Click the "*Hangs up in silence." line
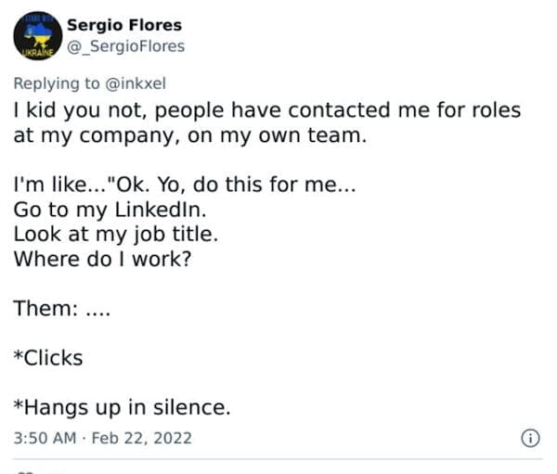This screenshot has width=557, height=474. pos(122,406)
